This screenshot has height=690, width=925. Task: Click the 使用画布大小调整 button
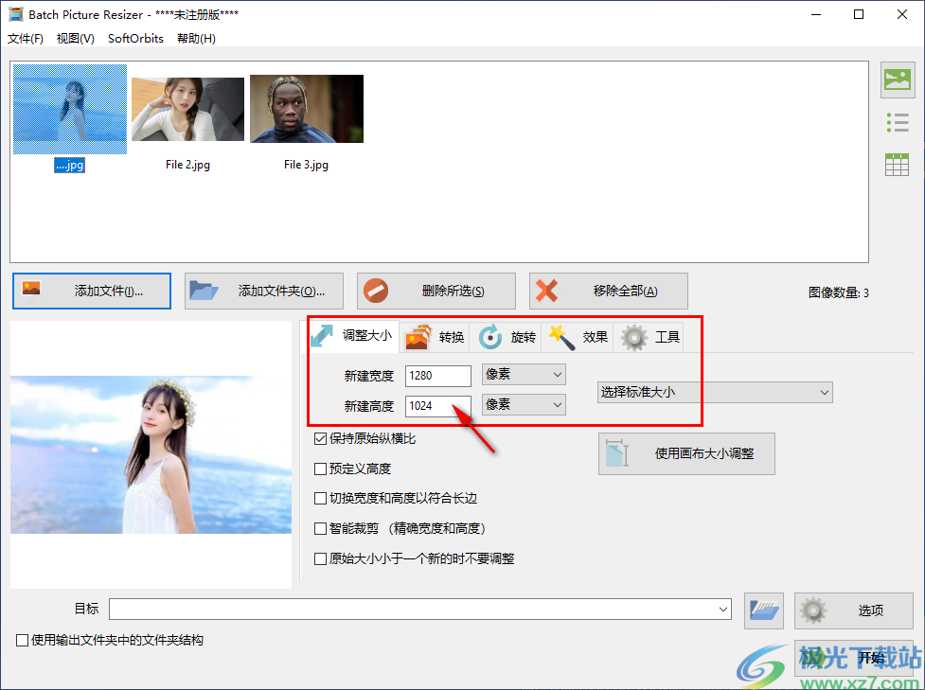tap(685, 453)
